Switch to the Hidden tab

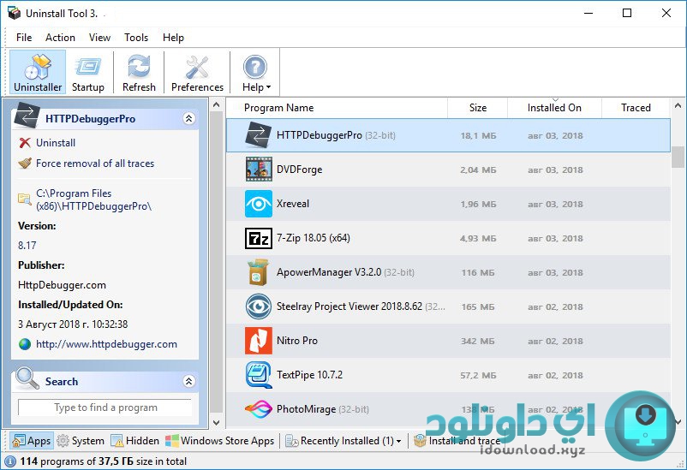click(135, 441)
